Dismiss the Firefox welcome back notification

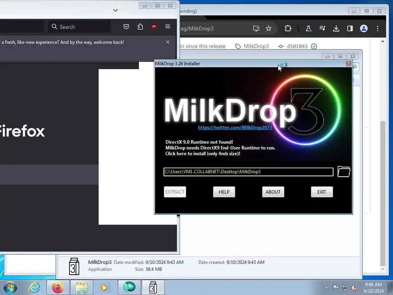168,42
